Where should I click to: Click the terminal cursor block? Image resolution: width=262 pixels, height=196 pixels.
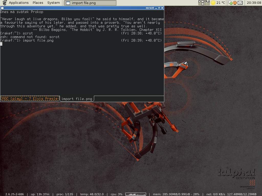pyautogui.click(x=1, y=44)
